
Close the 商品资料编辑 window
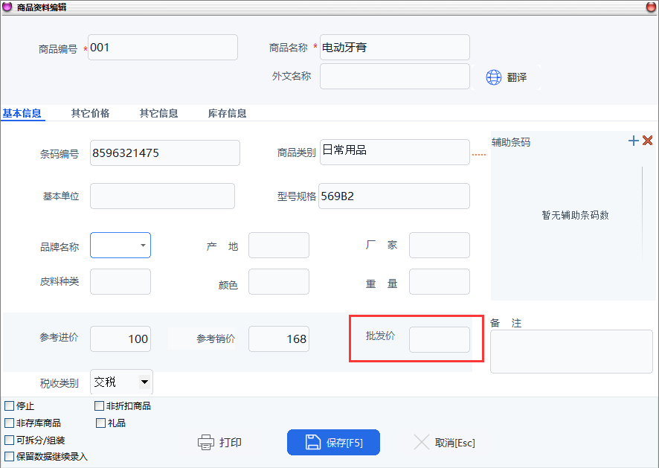click(x=651, y=7)
